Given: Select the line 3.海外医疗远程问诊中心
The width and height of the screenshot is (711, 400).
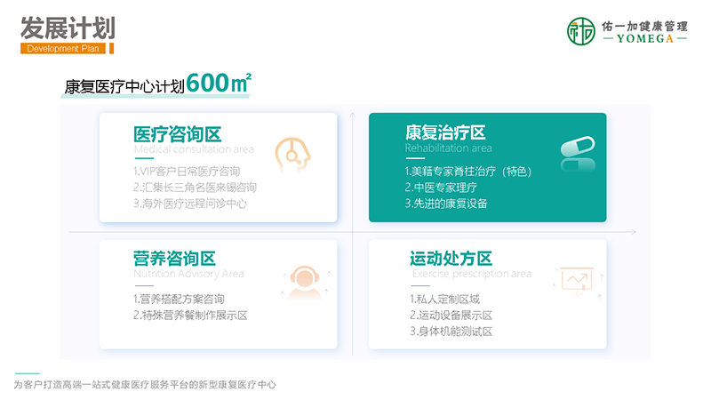Looking at the screenshot, I should click(x=190, y=203).
